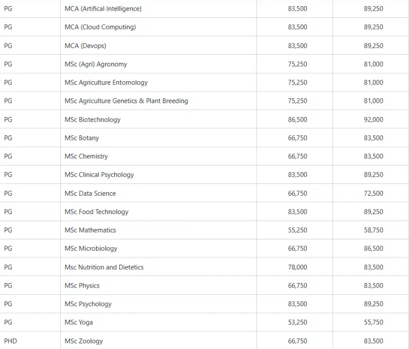409x349 pixels.
Task: Select MSc (Agri) Agronomy course cell
Action: coord(96,64)
